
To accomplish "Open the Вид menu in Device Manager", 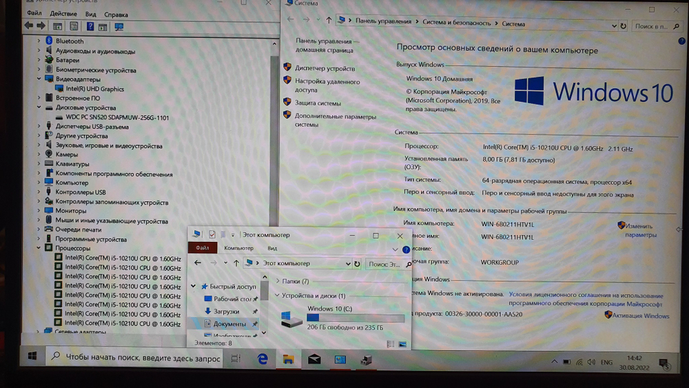I will pyautogui.click(x=90, y=14).
